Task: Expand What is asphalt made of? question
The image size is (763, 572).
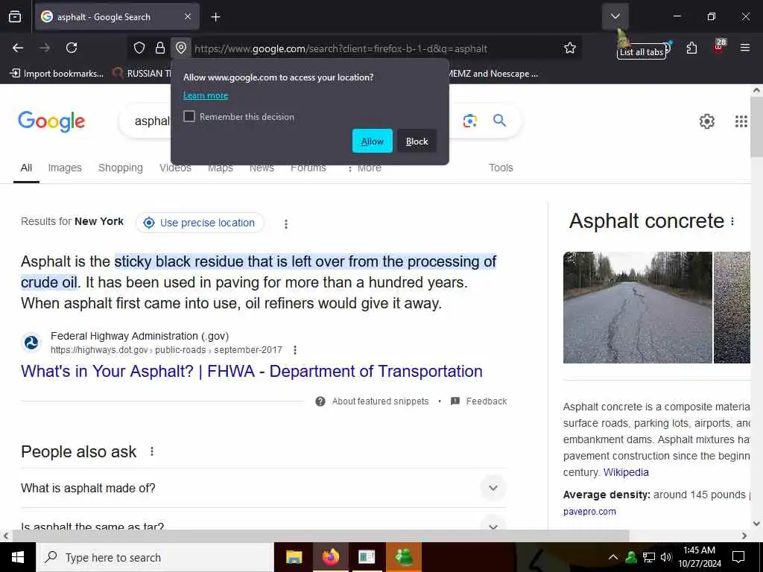Action: pos(264,488)
